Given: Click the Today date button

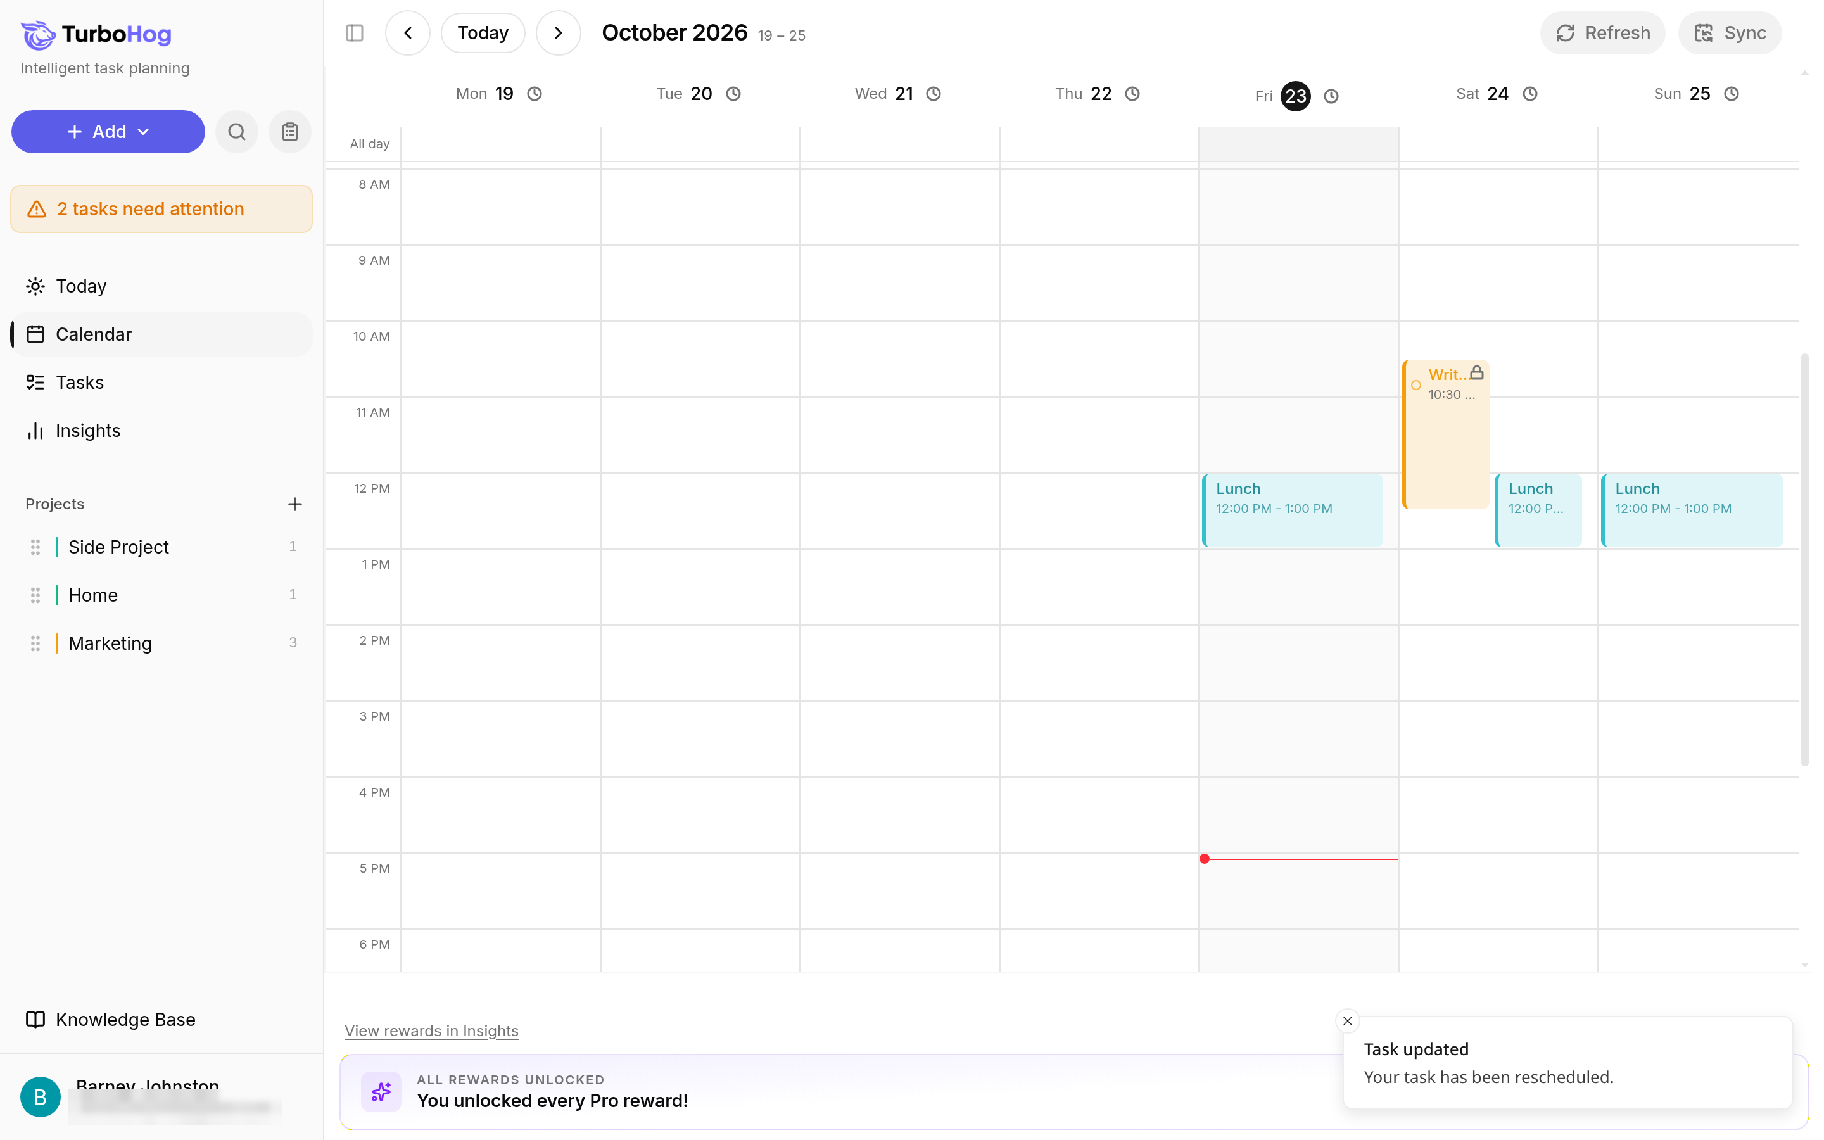Looking at the screenshot, I should (x=483, y=33).
